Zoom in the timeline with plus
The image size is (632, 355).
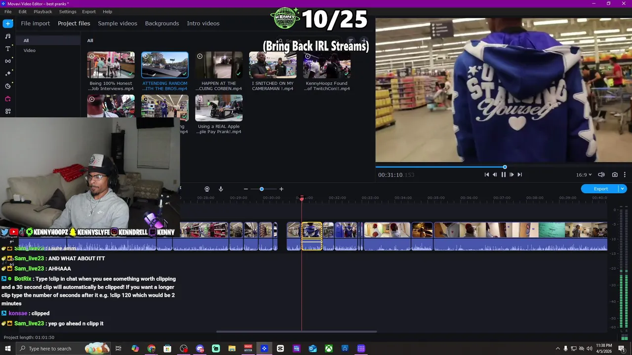pyautogui.click(x=281, y=189)
